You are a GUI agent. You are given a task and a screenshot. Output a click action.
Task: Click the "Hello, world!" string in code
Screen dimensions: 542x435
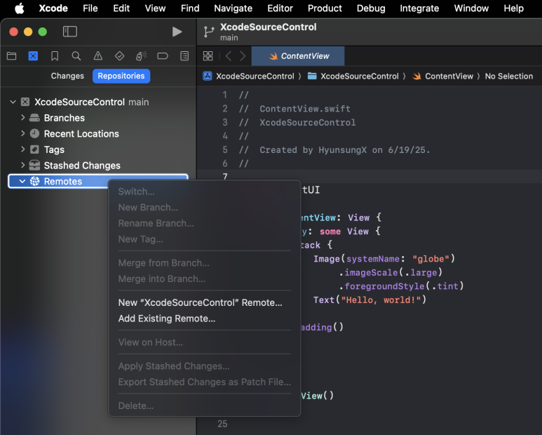coord(379,300)
